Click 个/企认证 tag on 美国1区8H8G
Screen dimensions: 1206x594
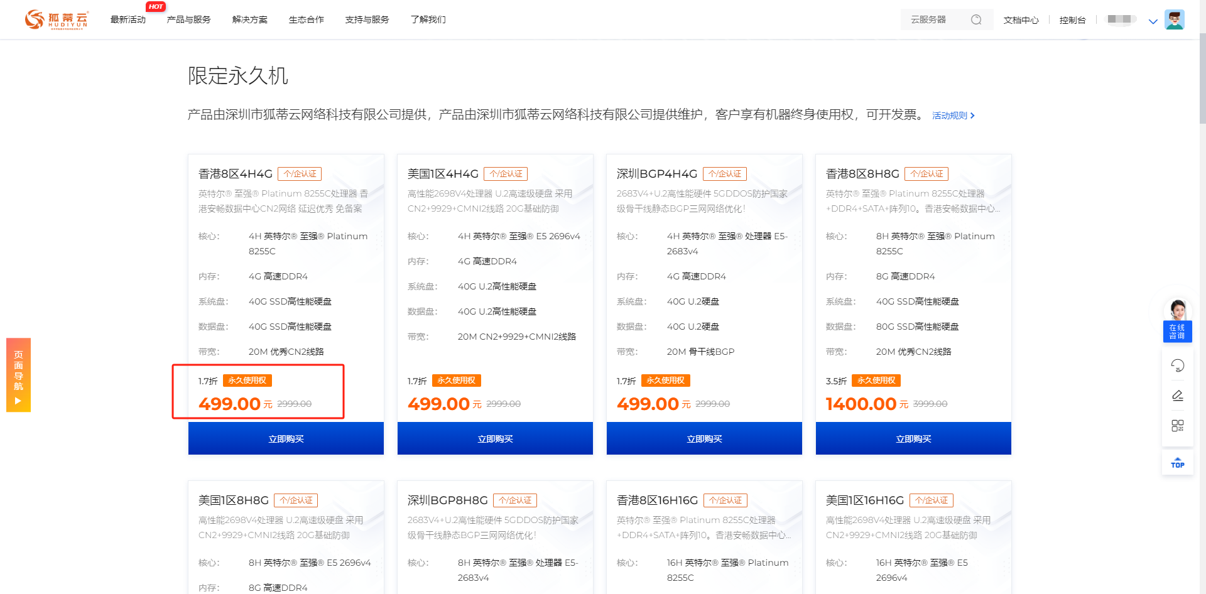[296, 500]
